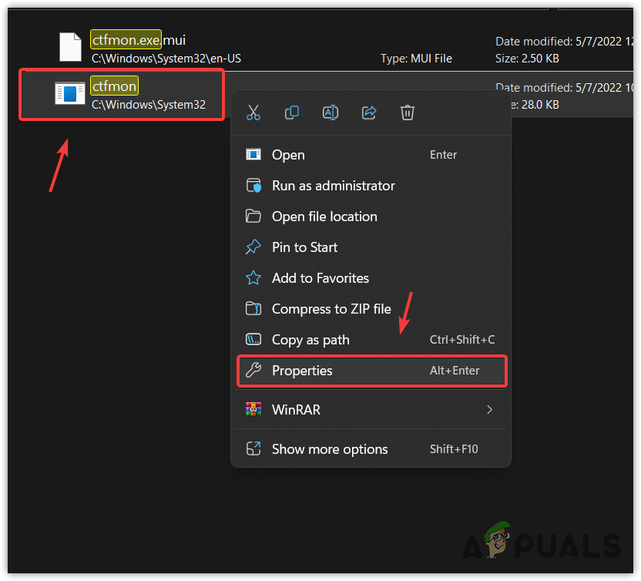Click the Cut icon in the context menu
The image size is (641, 581).
click(x=253, y=113)
